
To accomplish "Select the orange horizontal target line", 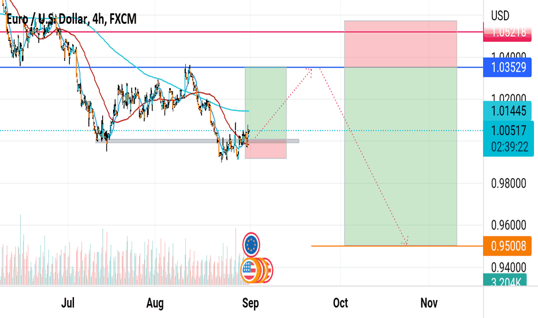I will tap(397, 246).
